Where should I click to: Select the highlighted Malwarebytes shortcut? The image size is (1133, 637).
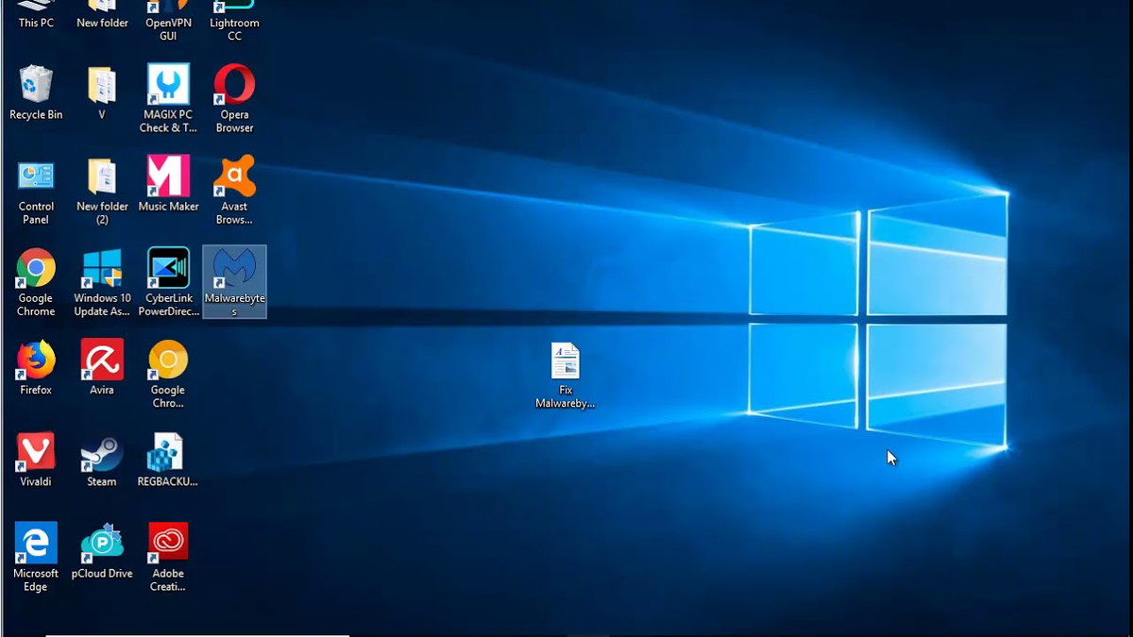[x=234, y=270]
